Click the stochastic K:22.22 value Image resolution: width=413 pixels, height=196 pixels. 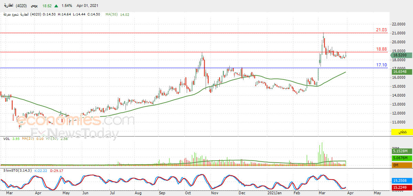click(42, 171)
